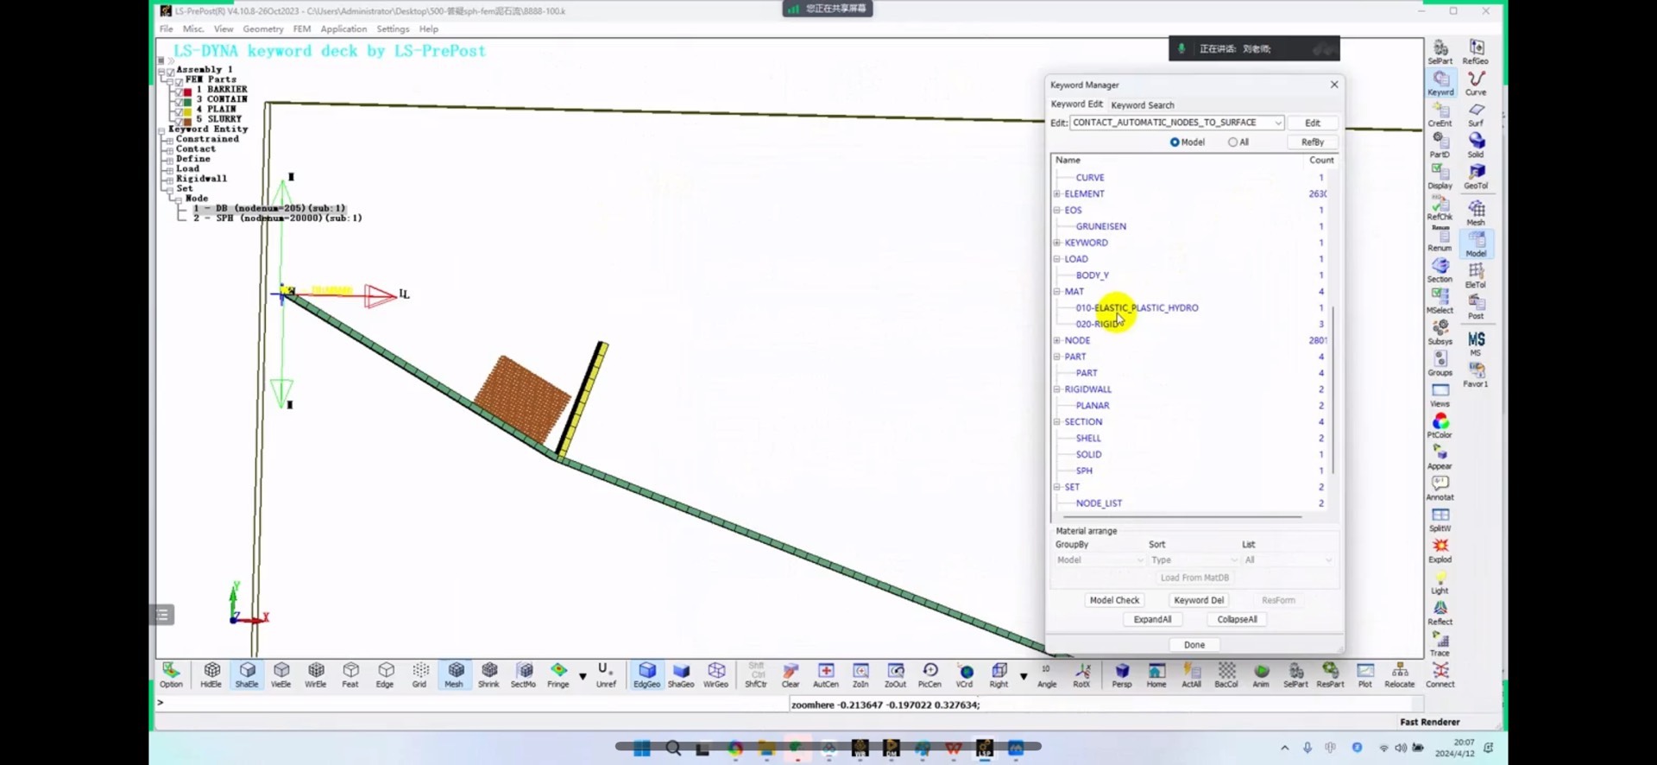Screen dimensions: 1657x765
Task: Open the GeoTol geometry tools
Action: coord(1476,176)
